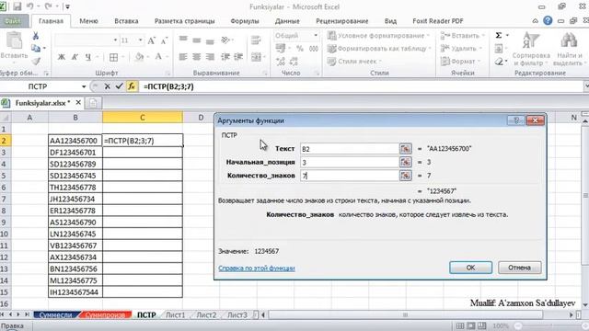Open Стили ячеек dropdown
This screenshot has width=589, height=331.
pos(353,62)
